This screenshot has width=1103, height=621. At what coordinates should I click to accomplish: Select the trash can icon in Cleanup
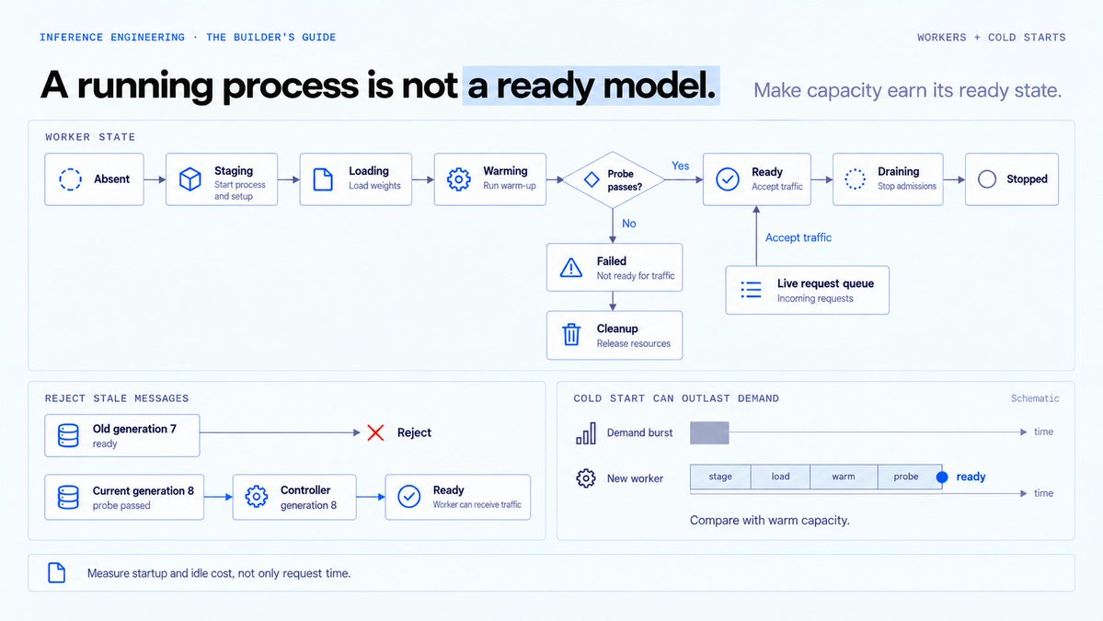coord(571,335)
